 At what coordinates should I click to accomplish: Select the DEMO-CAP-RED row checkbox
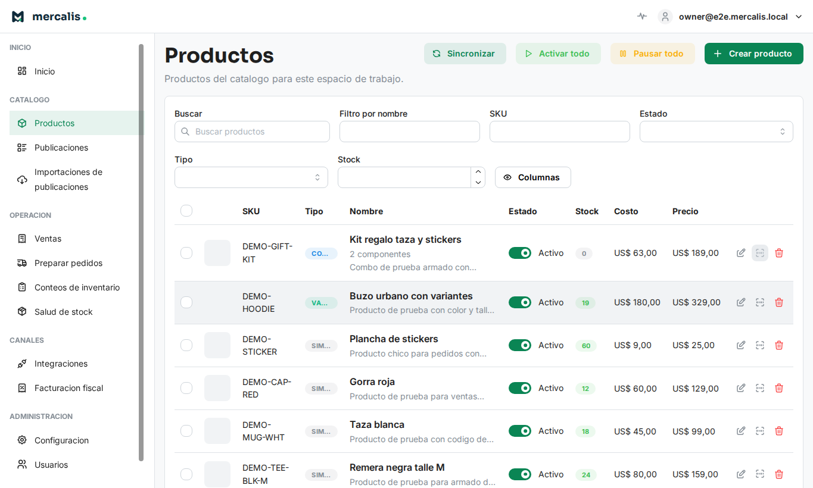[x=186, y=388]
